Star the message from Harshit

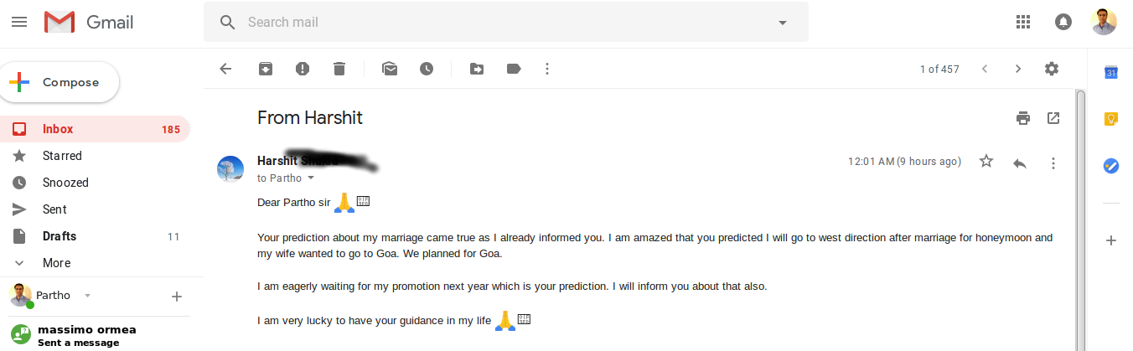[x=986, y=162]
